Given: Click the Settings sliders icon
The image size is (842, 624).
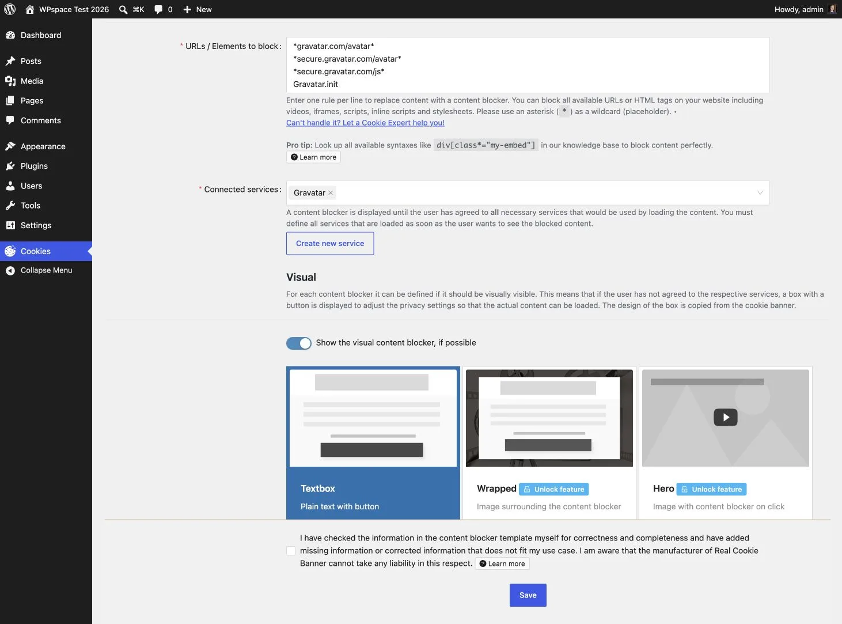Looking at the screenshot, I should 10,225.
